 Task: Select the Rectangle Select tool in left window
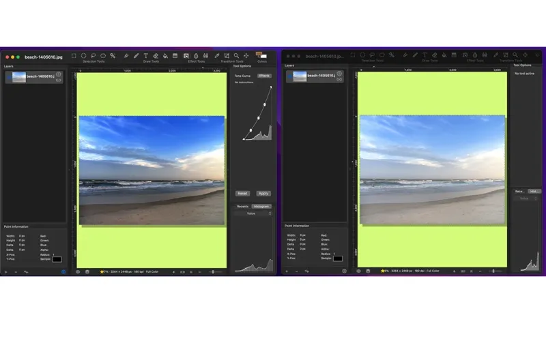pos(74,56)
